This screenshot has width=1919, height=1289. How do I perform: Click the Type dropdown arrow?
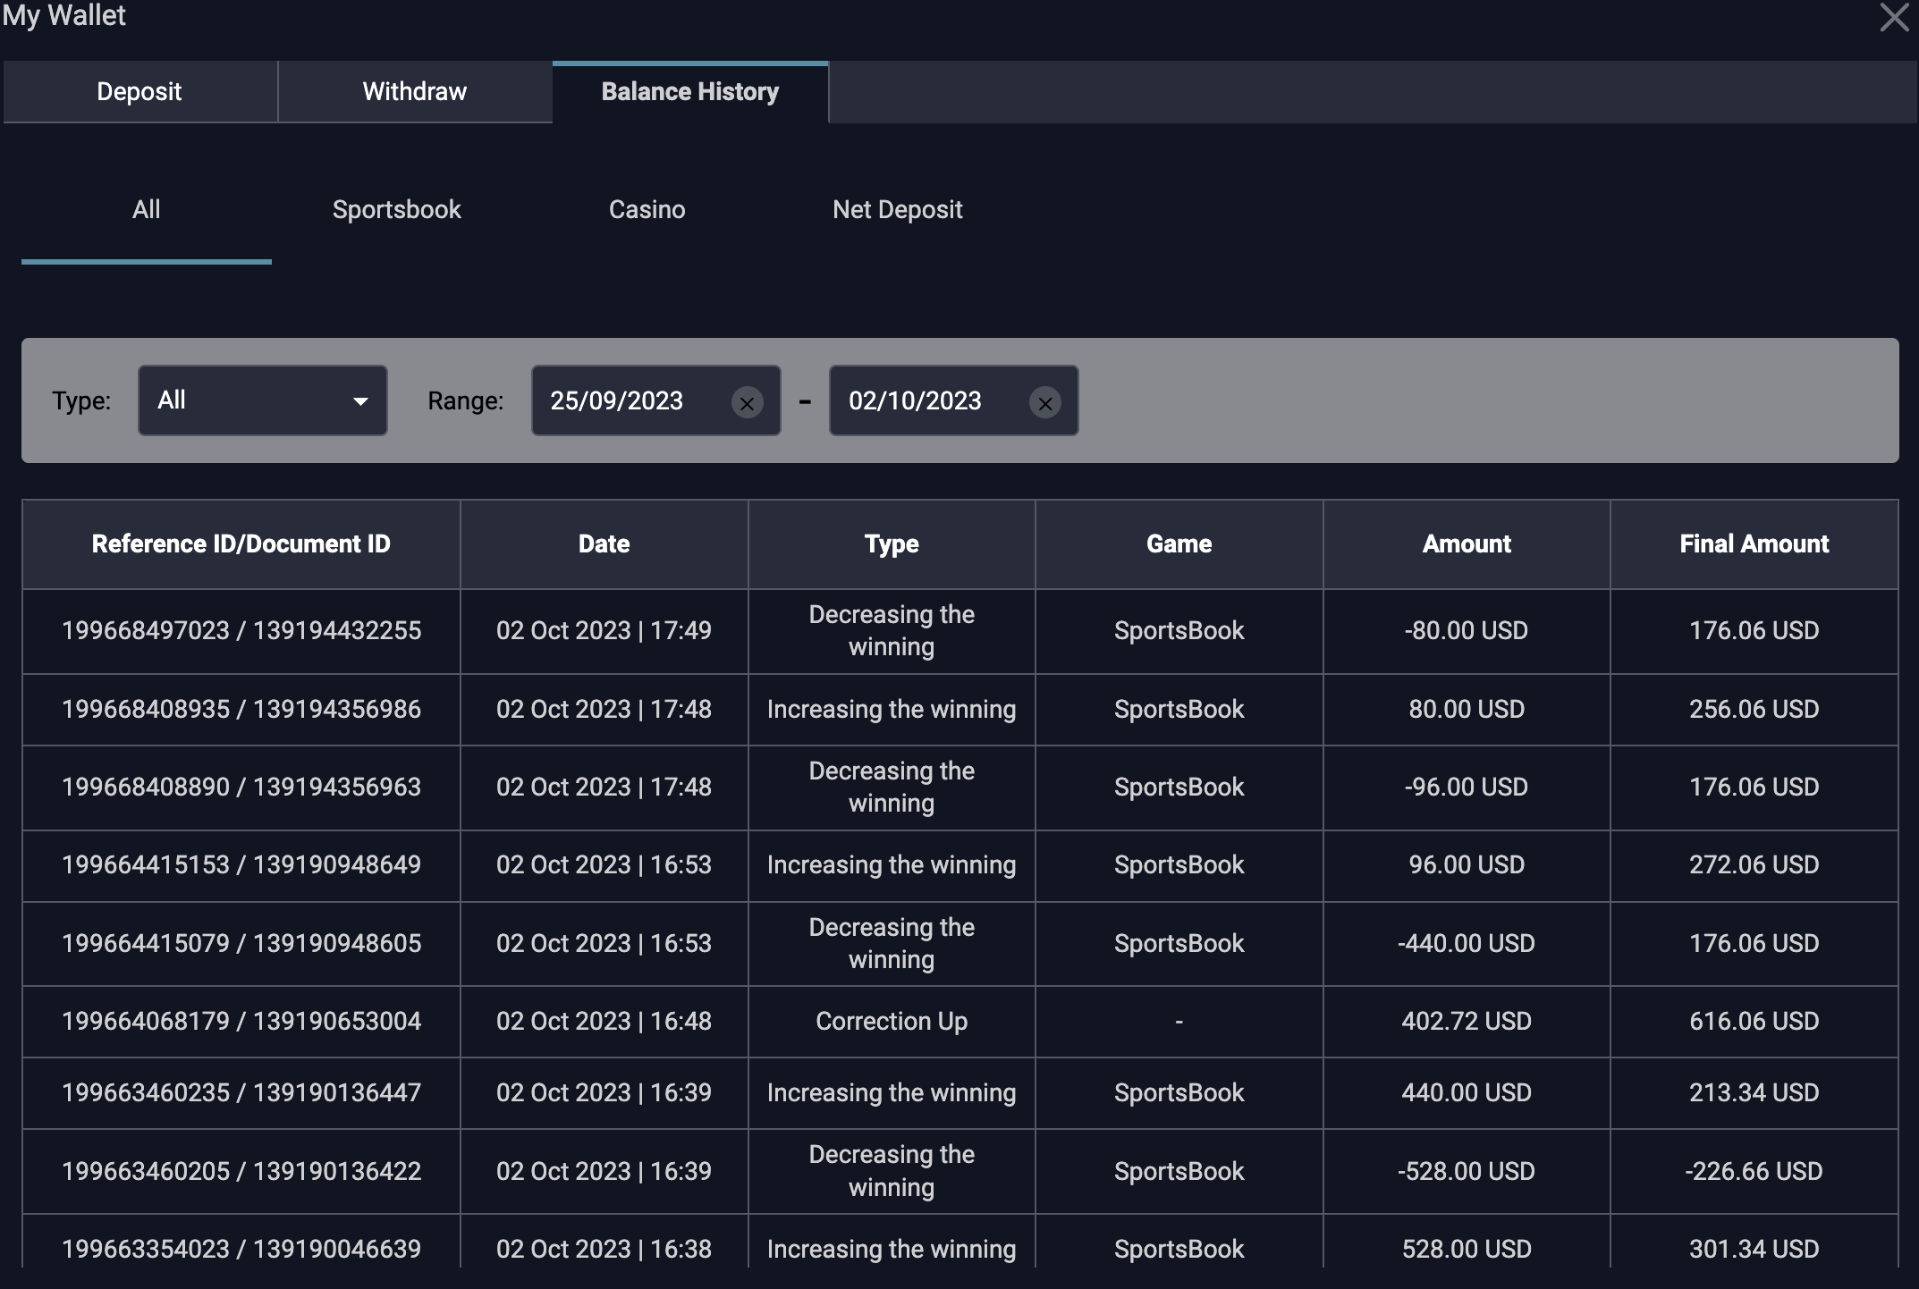click(360, 401)
